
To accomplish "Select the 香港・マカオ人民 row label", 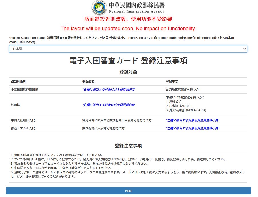I will pyautogui.click(x=23, y=128).
